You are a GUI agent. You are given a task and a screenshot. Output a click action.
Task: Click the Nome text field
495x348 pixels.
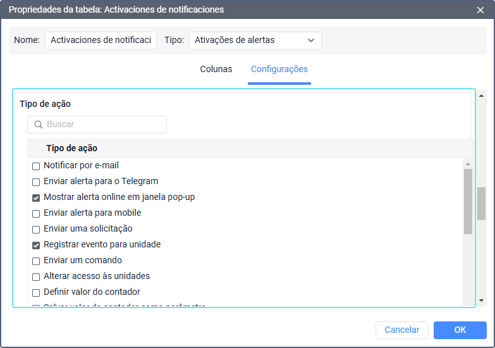(x=101, y=40)
